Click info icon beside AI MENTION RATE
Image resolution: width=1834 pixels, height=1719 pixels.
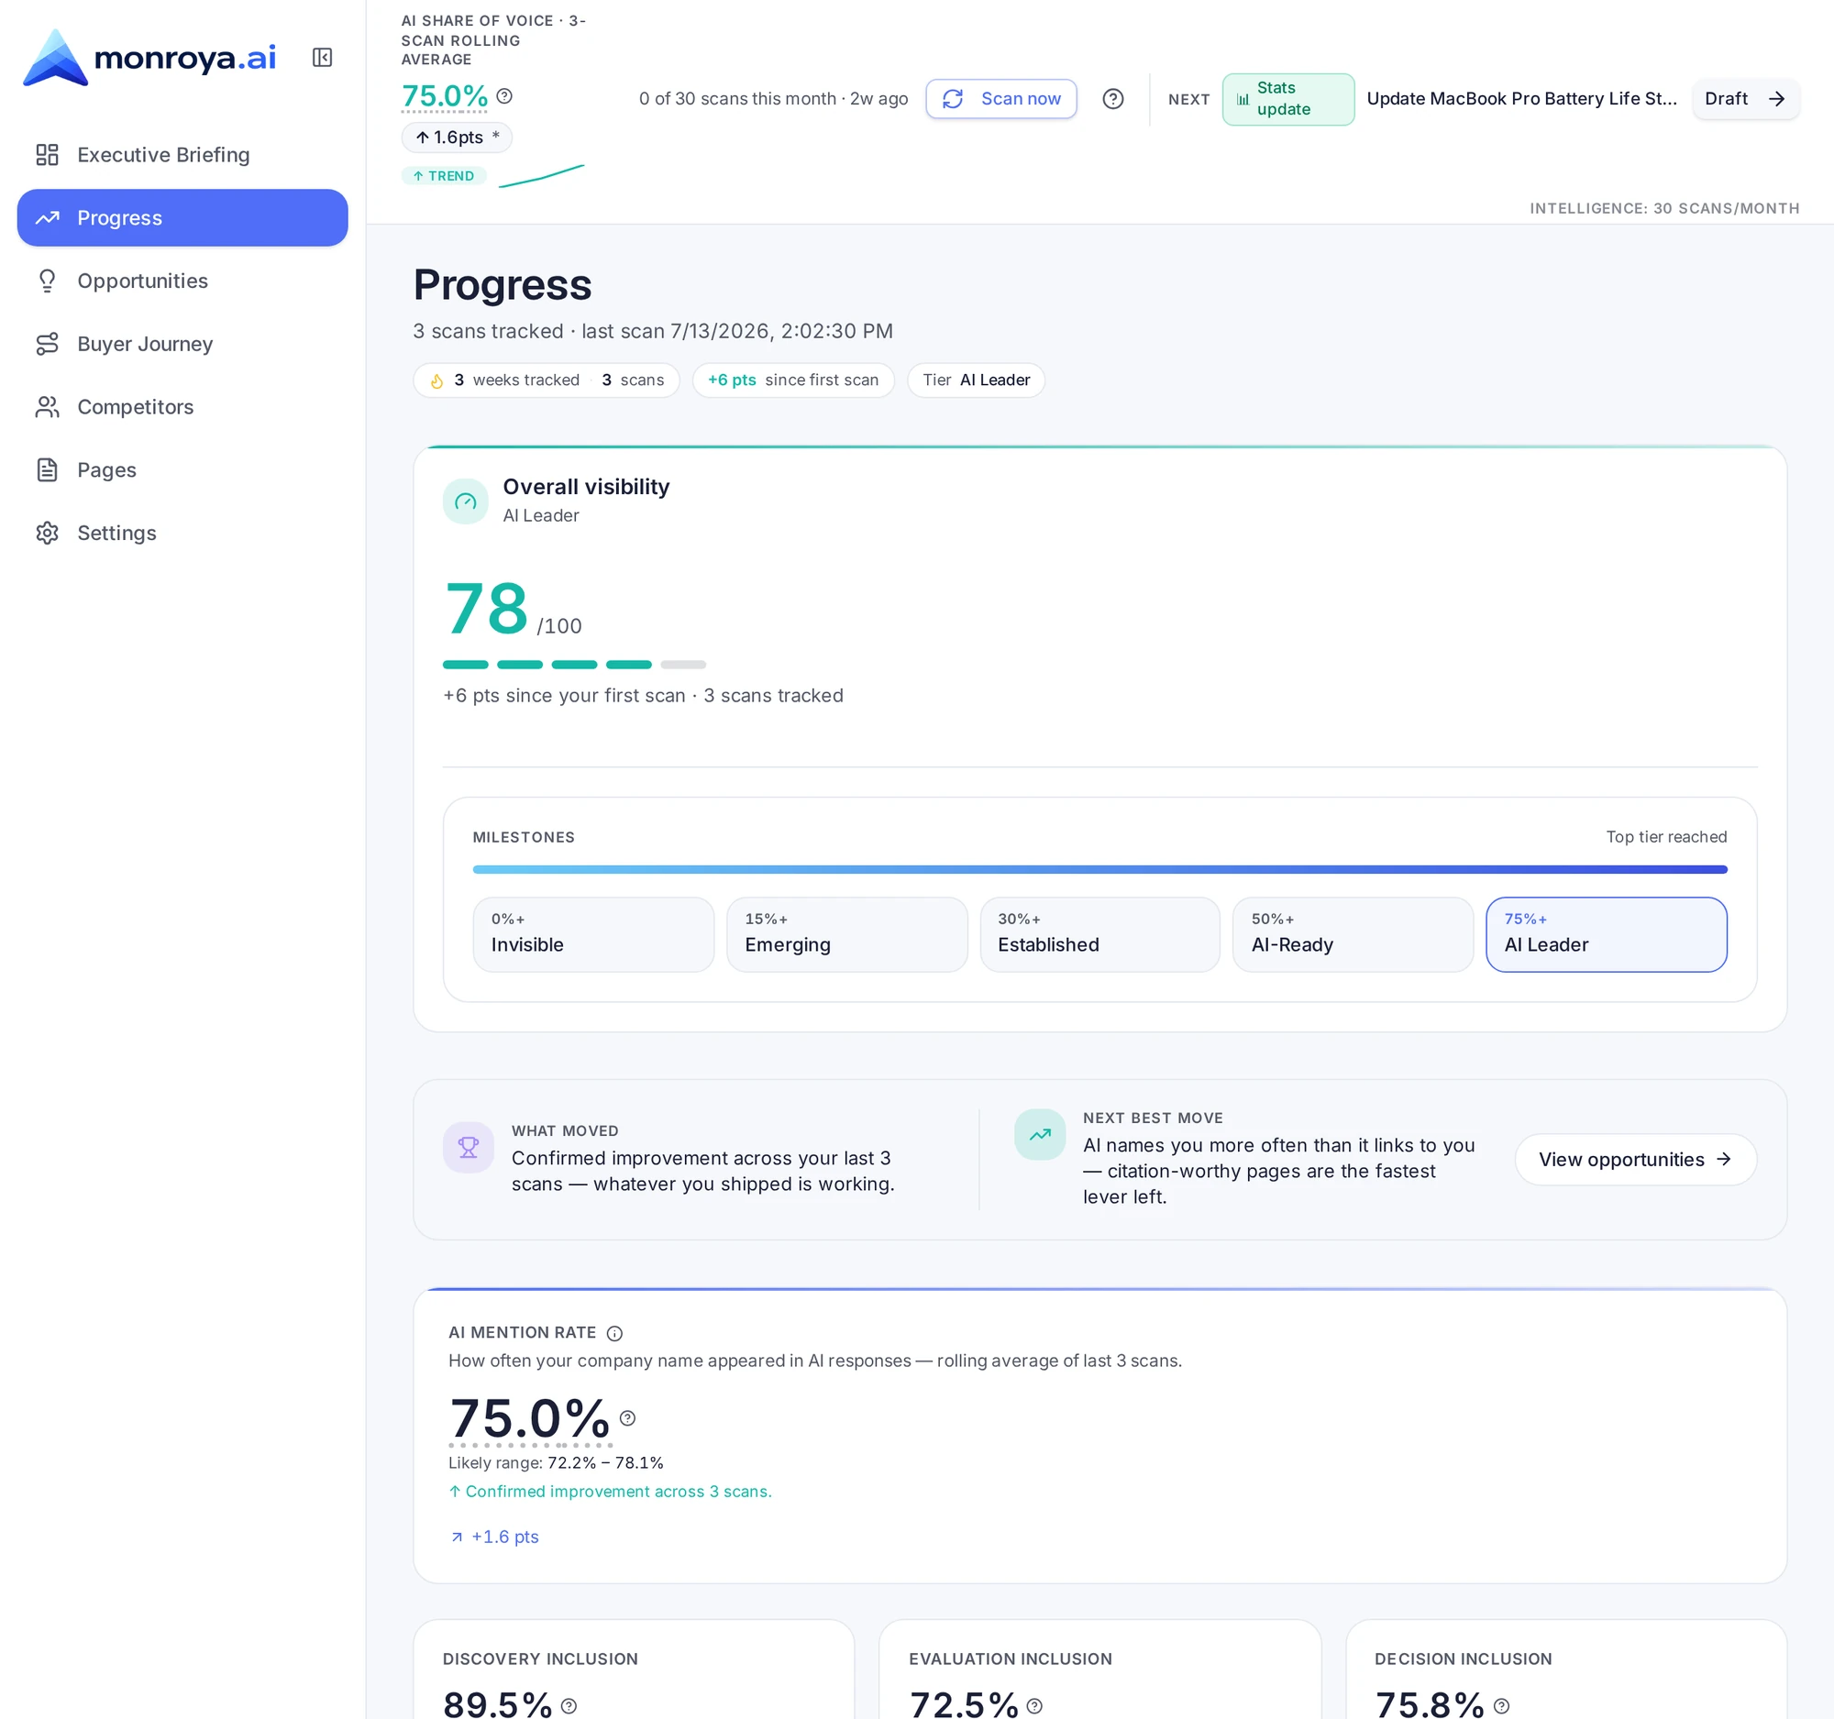[614, 1333]
